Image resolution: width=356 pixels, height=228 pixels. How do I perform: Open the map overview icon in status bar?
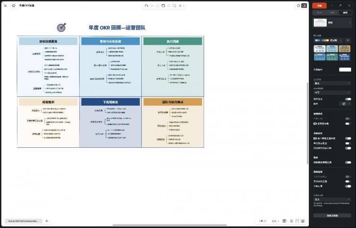[284, 221]
